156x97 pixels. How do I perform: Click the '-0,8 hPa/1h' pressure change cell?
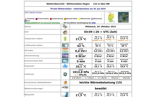pos(76,78)
